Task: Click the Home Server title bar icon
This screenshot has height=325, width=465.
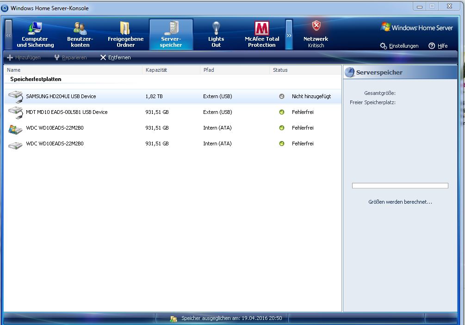Action: (x=5, y=8)
